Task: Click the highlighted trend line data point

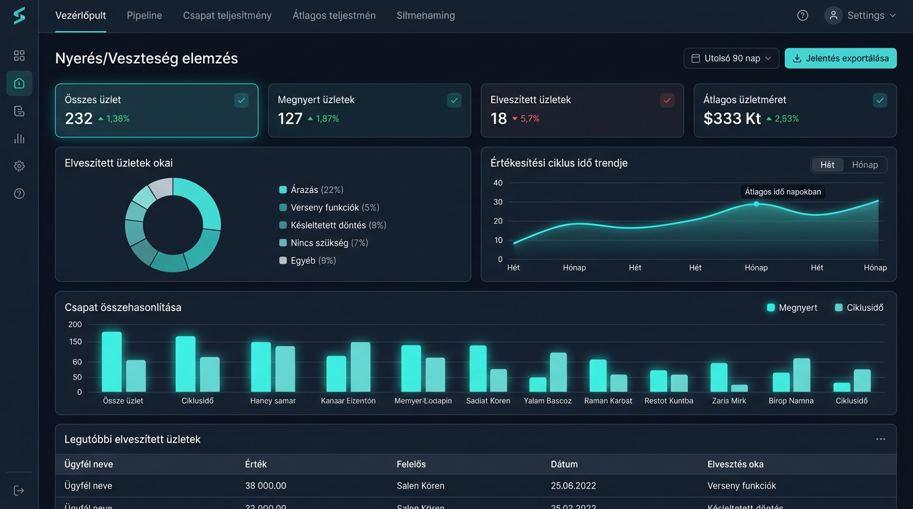Action: click(756, 203)
